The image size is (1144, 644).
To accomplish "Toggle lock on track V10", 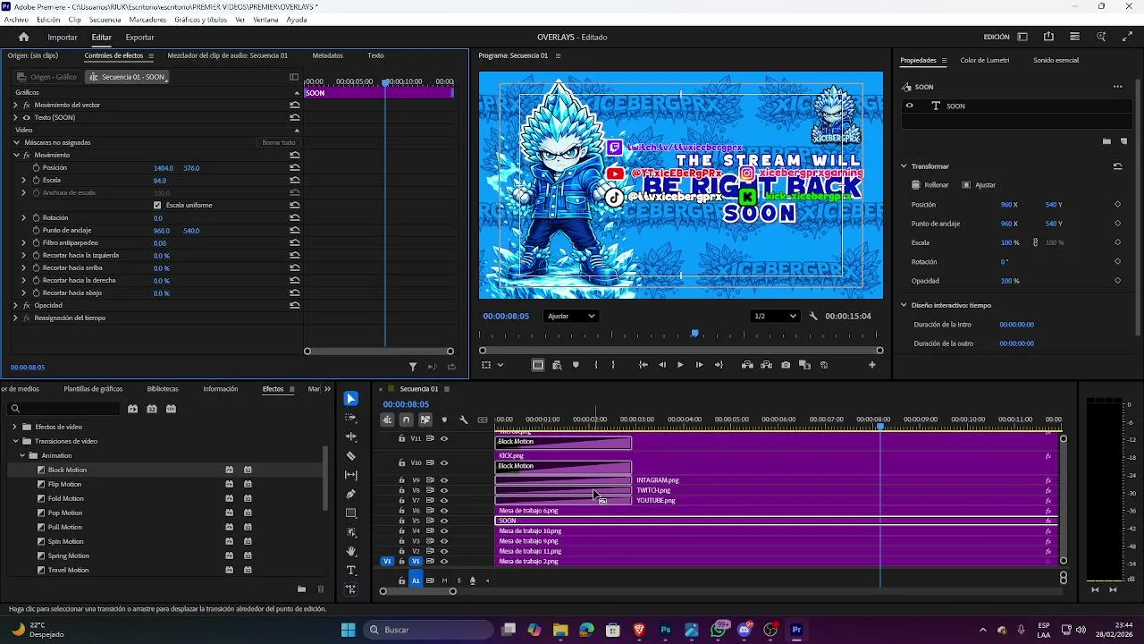I will pos(402,462).
